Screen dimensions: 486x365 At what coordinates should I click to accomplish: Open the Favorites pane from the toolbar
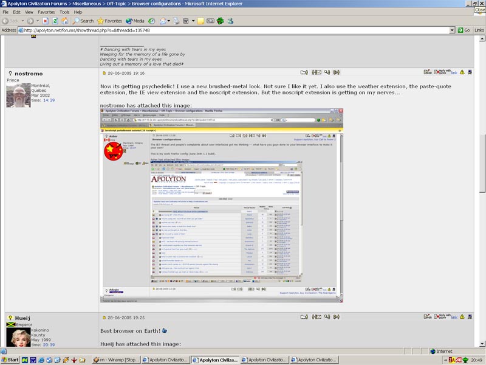[109, 21]
